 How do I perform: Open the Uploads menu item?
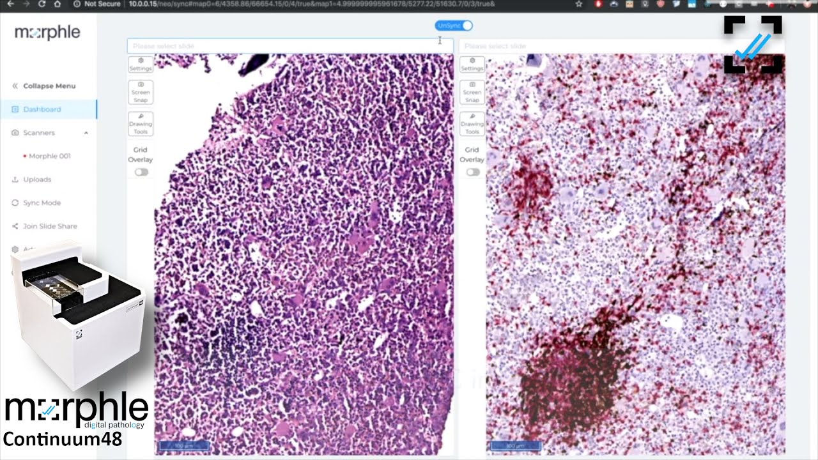tap(37, 180)
